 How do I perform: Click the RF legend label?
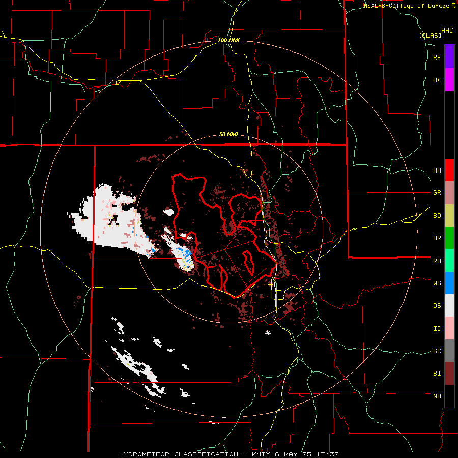point(437,57)
